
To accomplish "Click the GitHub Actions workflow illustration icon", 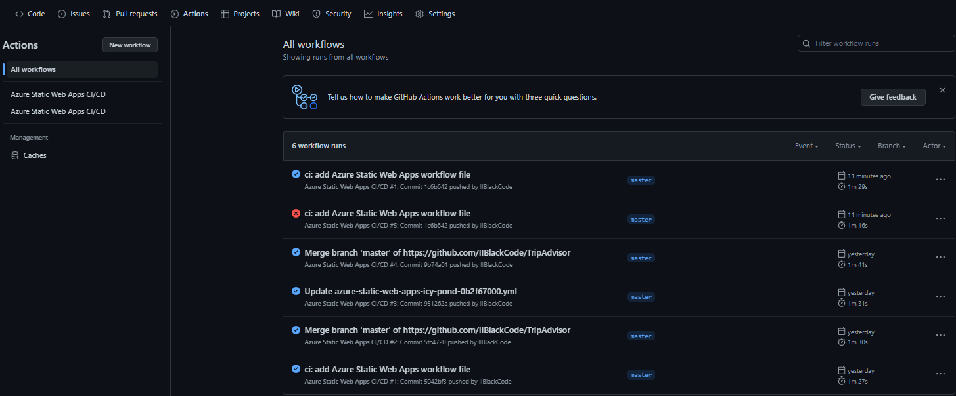I will point(305,97).
